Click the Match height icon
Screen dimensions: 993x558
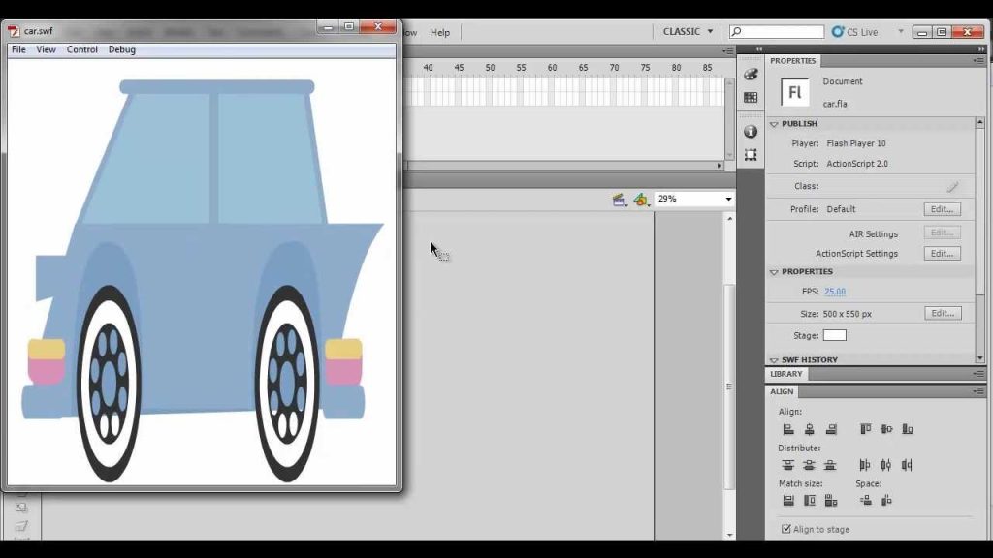click(810, 501)
